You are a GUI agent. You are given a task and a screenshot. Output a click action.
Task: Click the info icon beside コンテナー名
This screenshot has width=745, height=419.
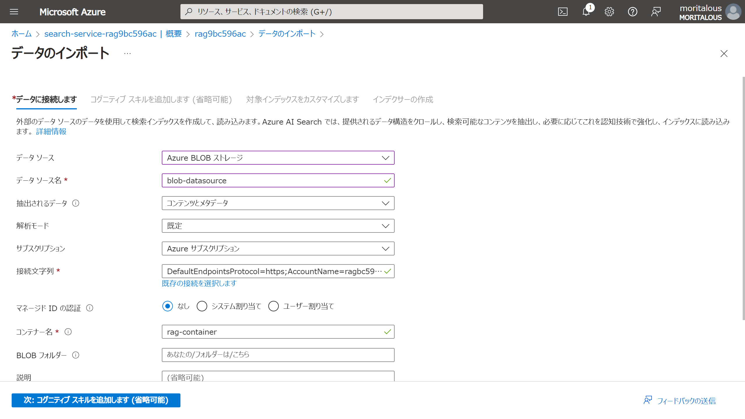point(68,331)
